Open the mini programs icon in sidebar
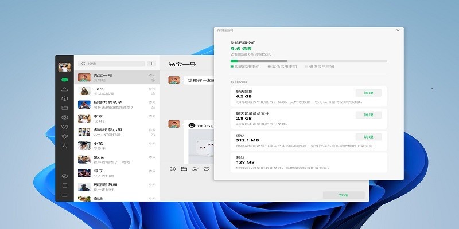The width and height of the screenshot is (459, 229). coord(65,176)
